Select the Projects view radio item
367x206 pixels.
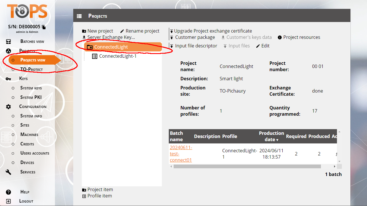point(13,60)
